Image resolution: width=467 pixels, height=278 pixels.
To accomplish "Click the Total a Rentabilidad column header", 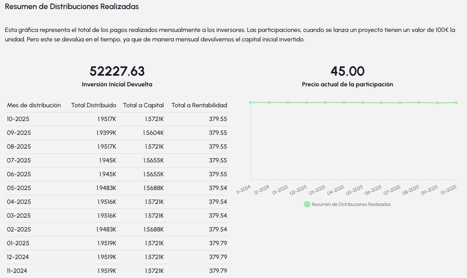I will (199, 105).
